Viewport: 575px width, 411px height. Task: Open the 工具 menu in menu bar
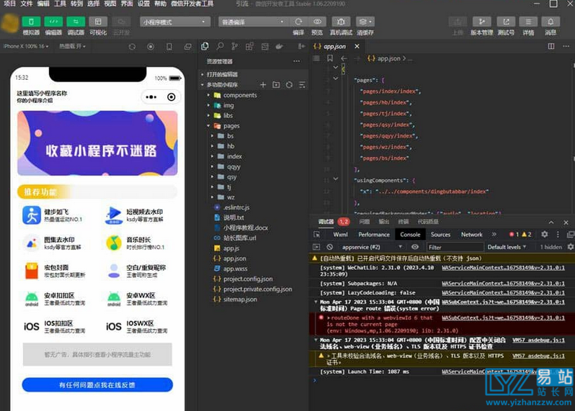click(61, 4)
